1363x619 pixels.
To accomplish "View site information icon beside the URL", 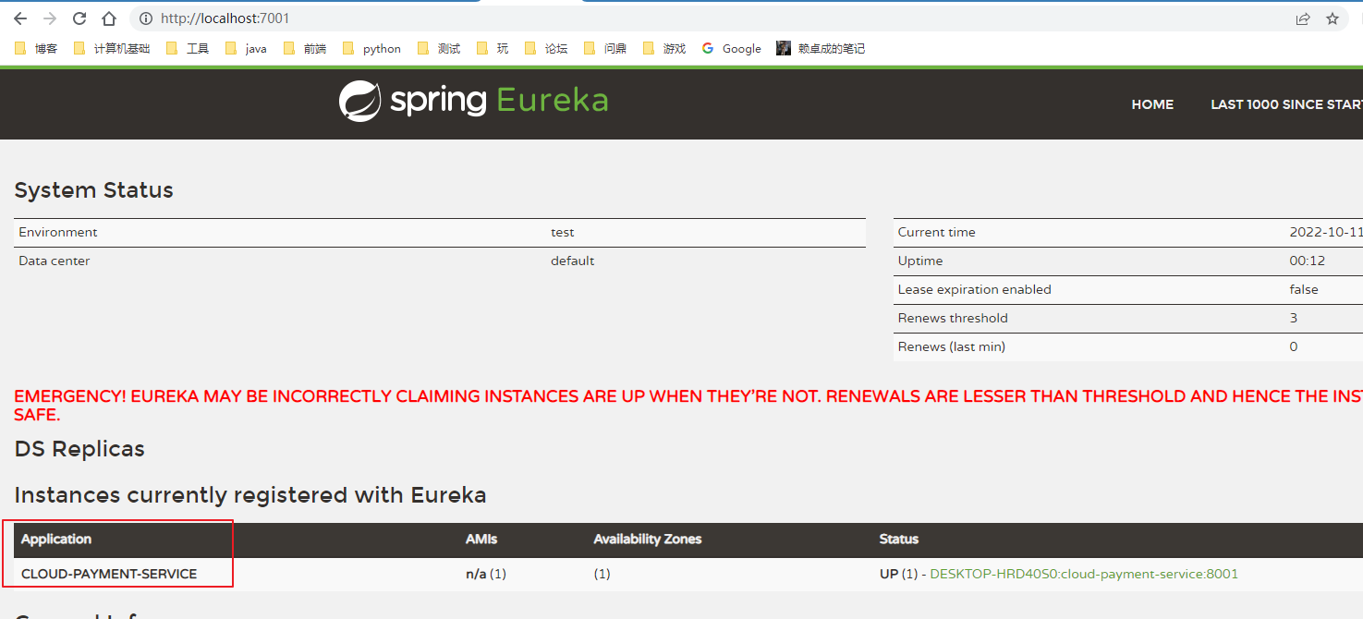I will click(145, 18).
